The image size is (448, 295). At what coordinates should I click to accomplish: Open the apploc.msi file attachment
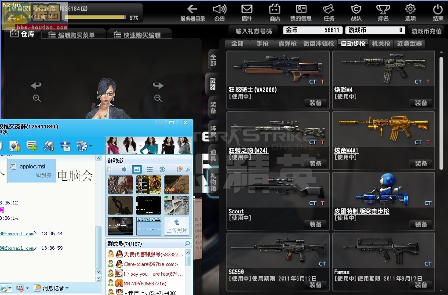point(32,171)
